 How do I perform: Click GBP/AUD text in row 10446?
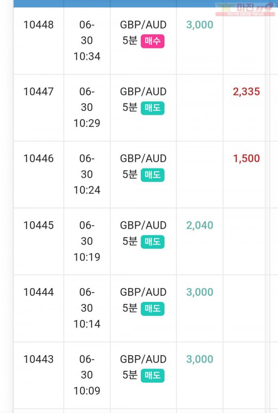coord(143,158)
